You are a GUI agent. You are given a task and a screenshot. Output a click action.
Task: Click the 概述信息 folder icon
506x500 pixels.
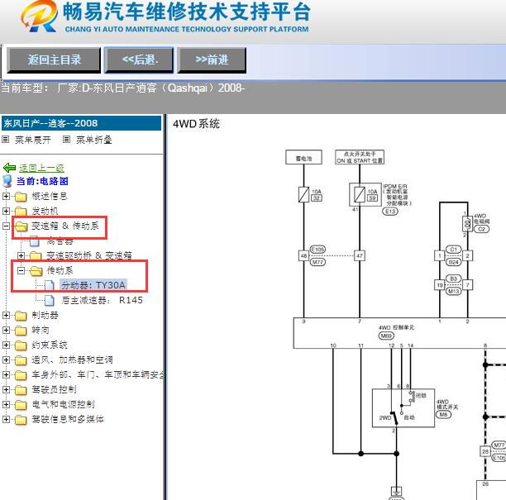click(x=21, y=197)
